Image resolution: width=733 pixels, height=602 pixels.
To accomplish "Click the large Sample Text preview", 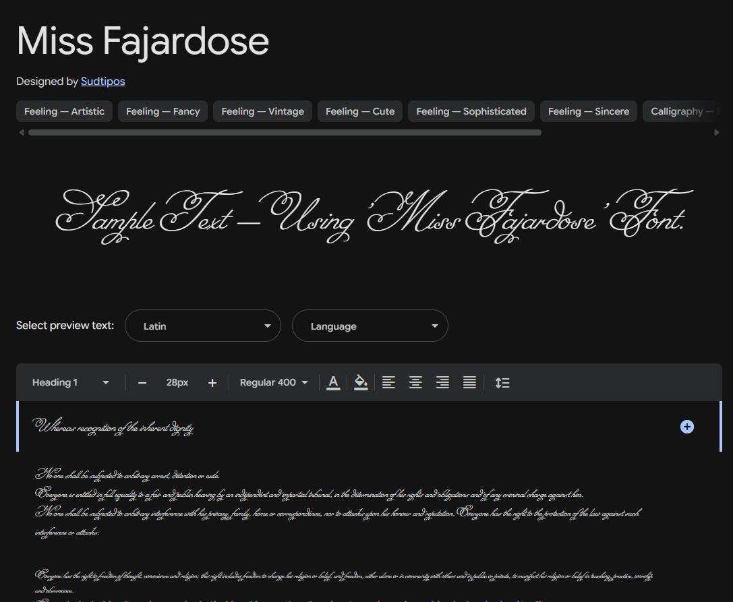I will (x=374, y=216).
